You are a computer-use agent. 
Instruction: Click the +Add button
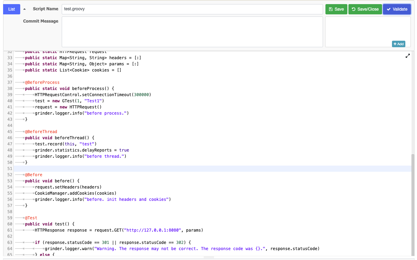click(x=398, y=44)
